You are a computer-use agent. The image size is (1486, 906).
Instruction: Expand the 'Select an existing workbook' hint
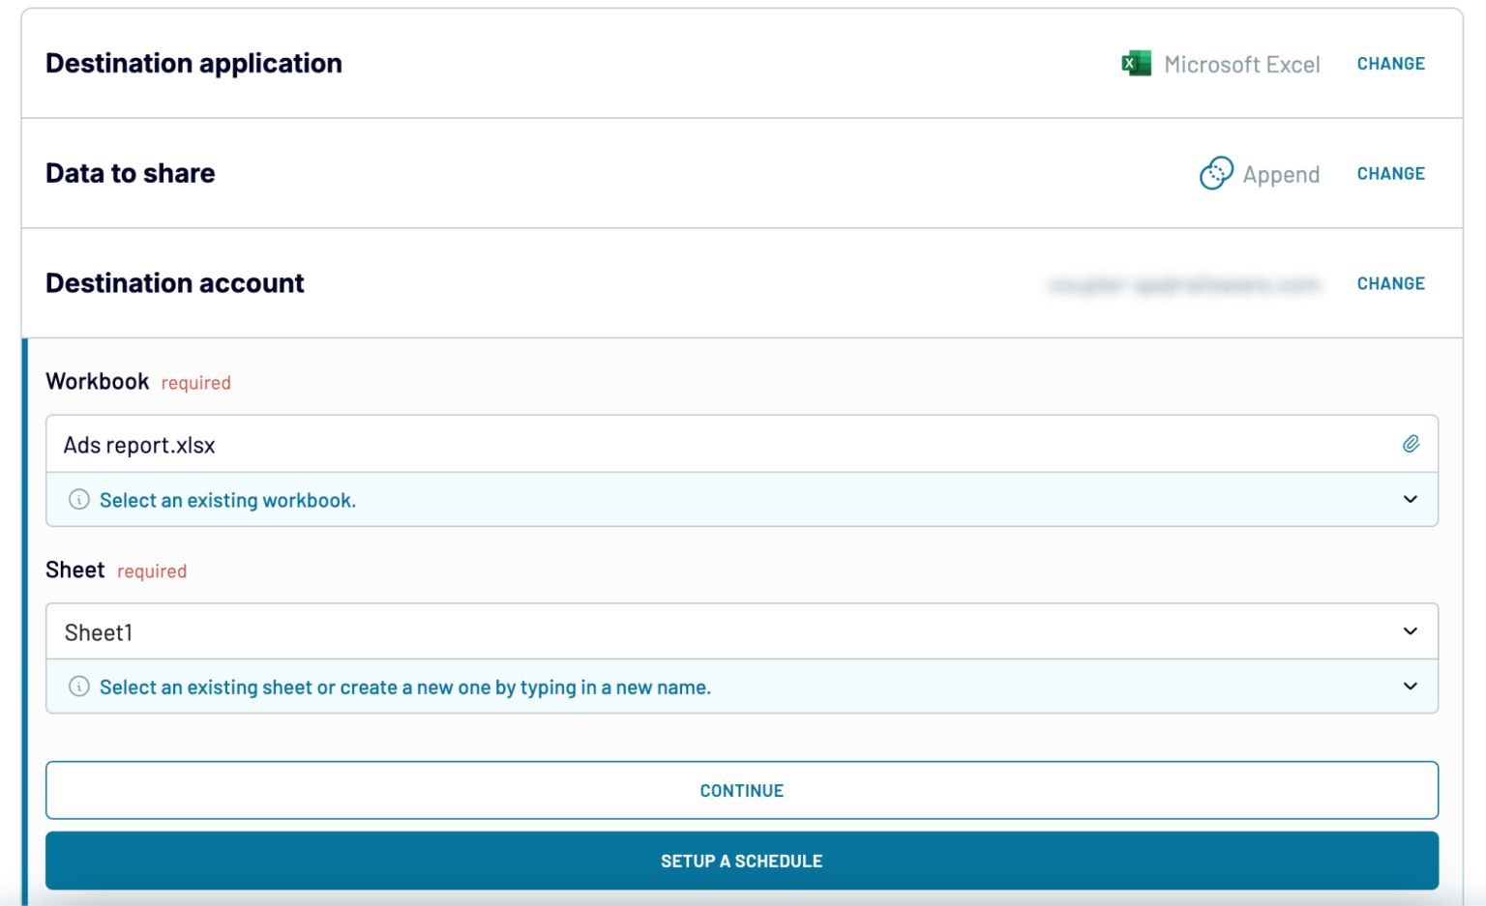coord(1410,500)
